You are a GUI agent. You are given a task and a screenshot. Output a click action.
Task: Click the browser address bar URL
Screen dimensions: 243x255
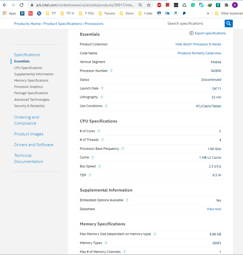click(85, 5)
